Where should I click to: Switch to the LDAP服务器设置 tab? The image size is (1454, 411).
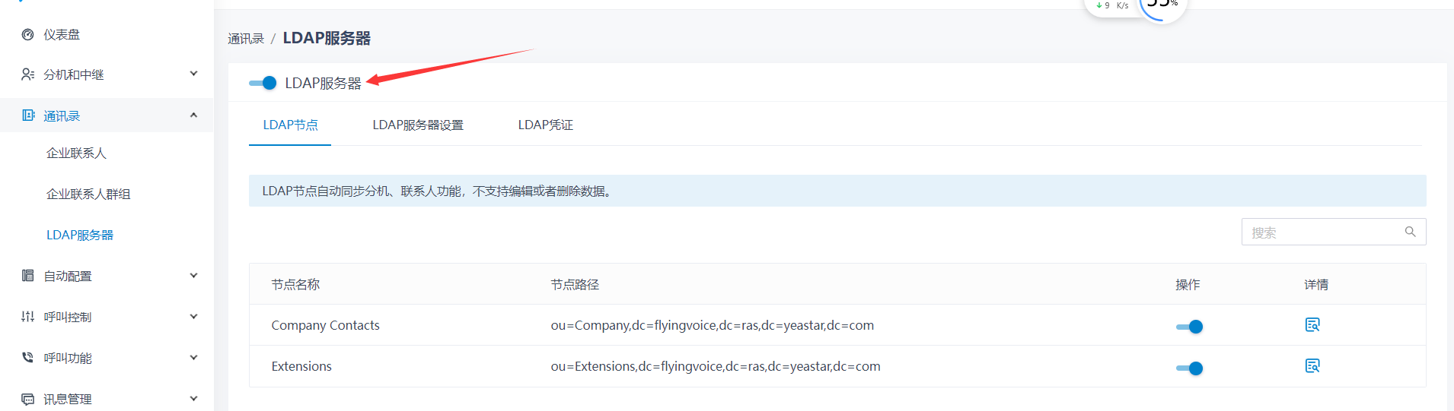pyautogui.click(x=418, y=125)
